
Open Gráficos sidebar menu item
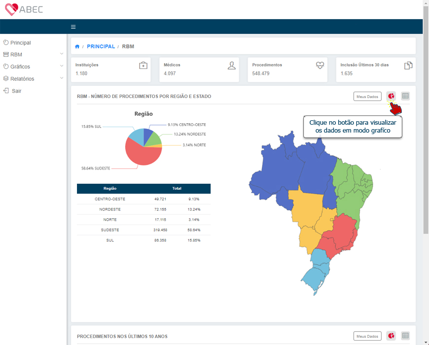coord(20,67)
